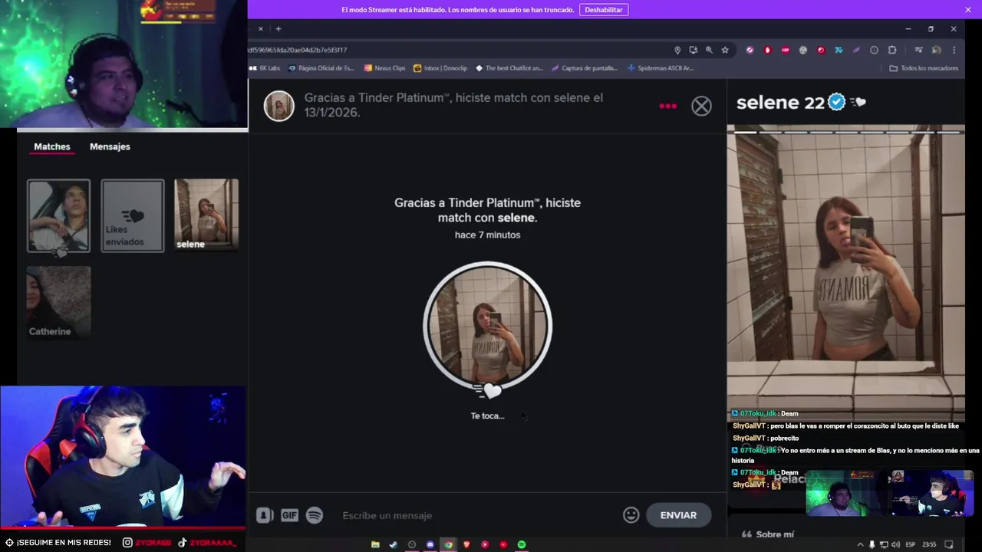Image resolution: width=982 pixels, height=552 pixels.
Task: Open Catherine's match thumbnail
Action: tap(58, 302)
